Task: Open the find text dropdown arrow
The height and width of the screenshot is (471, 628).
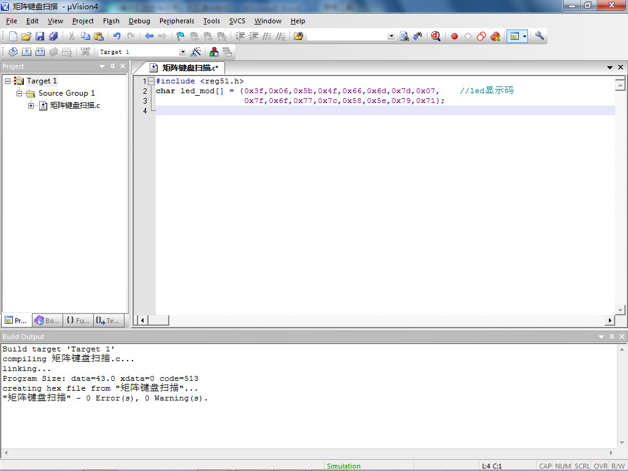Action: point(391,36)
